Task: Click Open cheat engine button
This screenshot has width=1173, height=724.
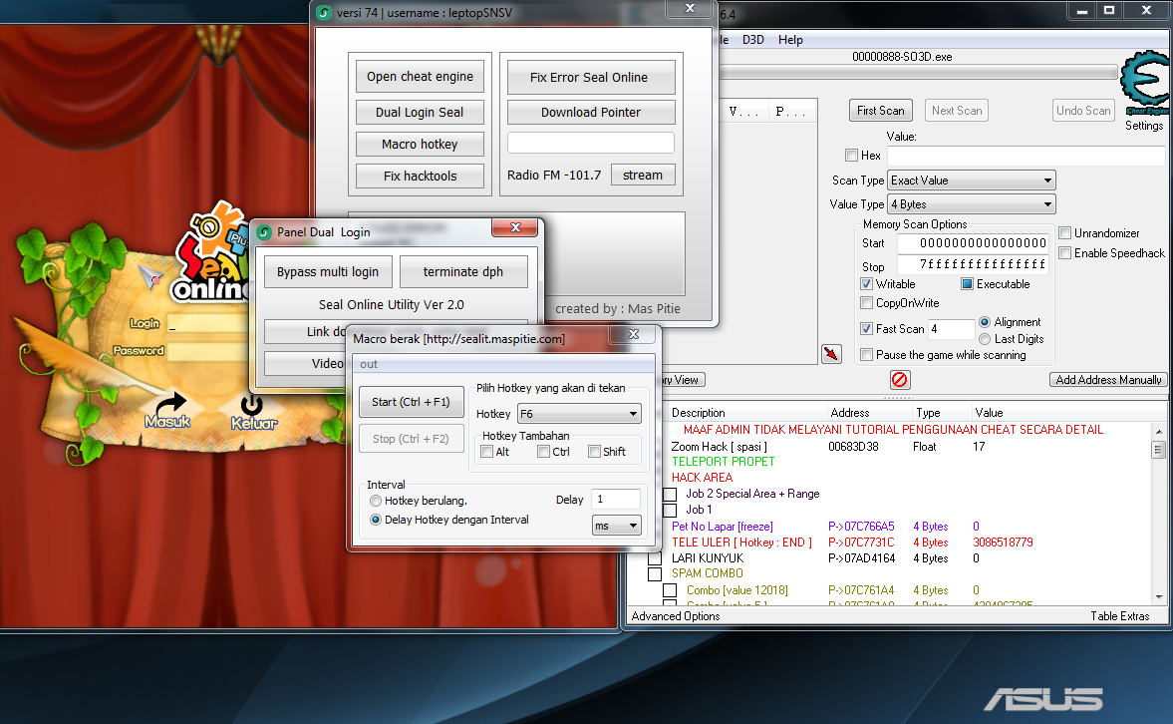Action: tap(420, 77)
